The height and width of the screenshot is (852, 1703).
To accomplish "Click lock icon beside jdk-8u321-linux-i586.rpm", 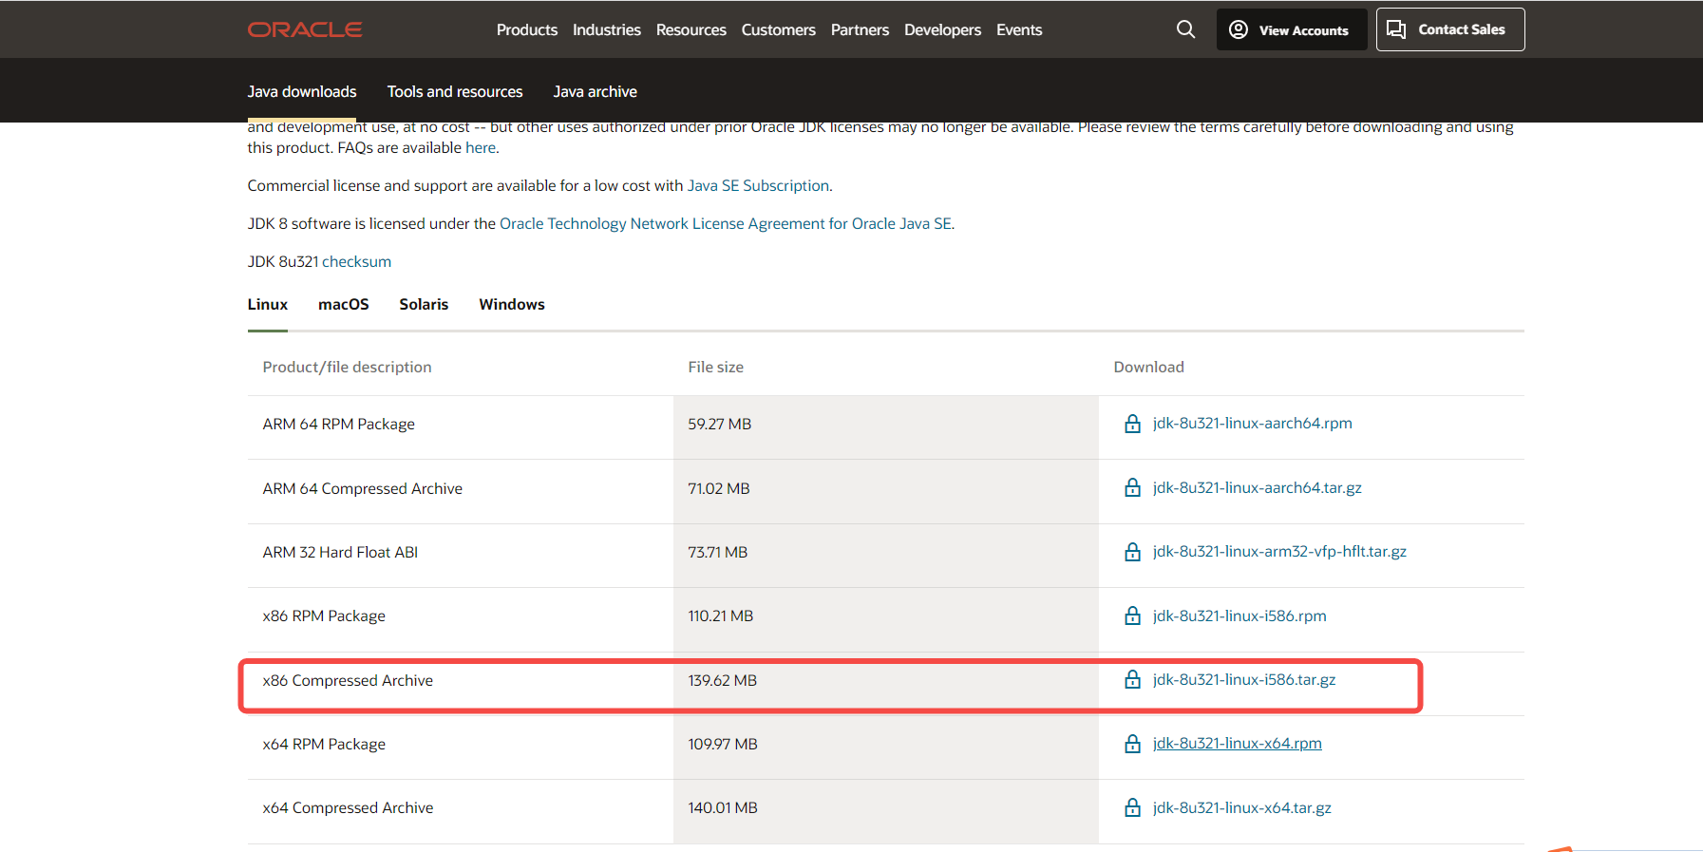I will pos(1132,615).
